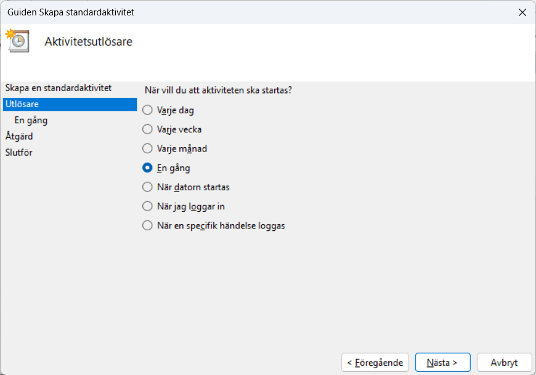Close the Guiden Skapa standardaktivitet window
Image resolution: width=536 pixels, height=375 pixels.
[x=522, y=12]
